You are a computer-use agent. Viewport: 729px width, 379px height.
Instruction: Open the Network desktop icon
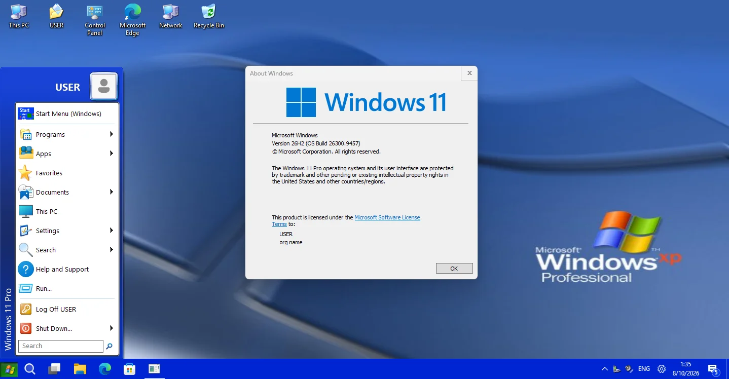[170, 16]
